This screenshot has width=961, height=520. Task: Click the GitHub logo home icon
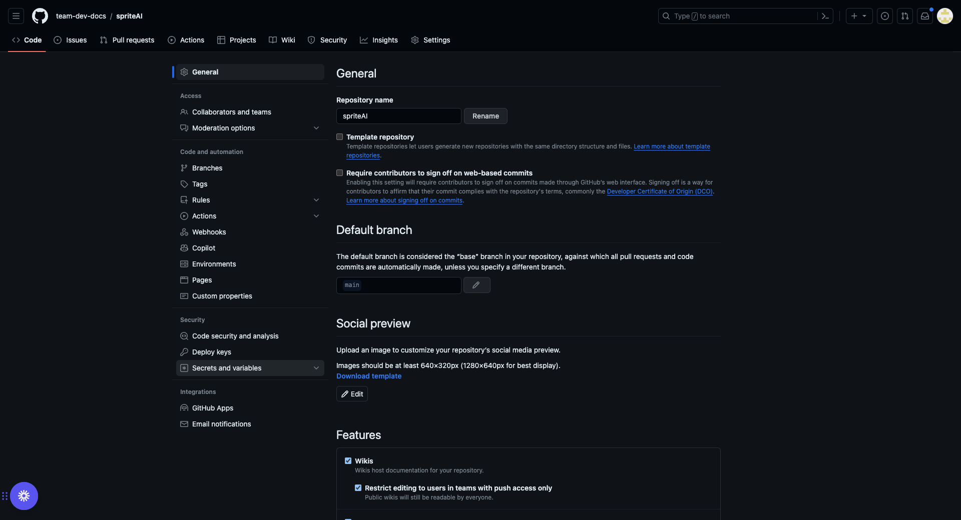point(40,16)
